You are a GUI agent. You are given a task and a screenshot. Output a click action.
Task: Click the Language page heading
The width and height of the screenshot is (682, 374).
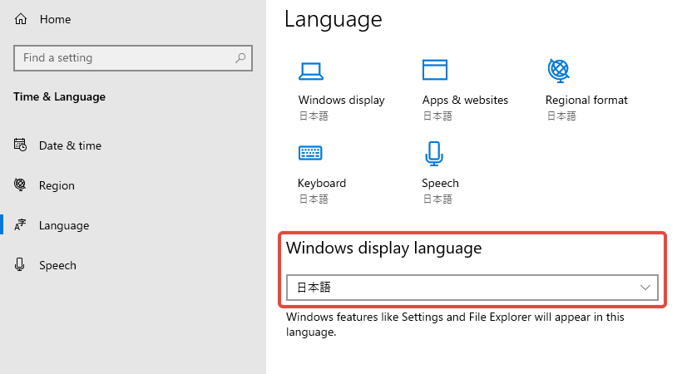334,20
